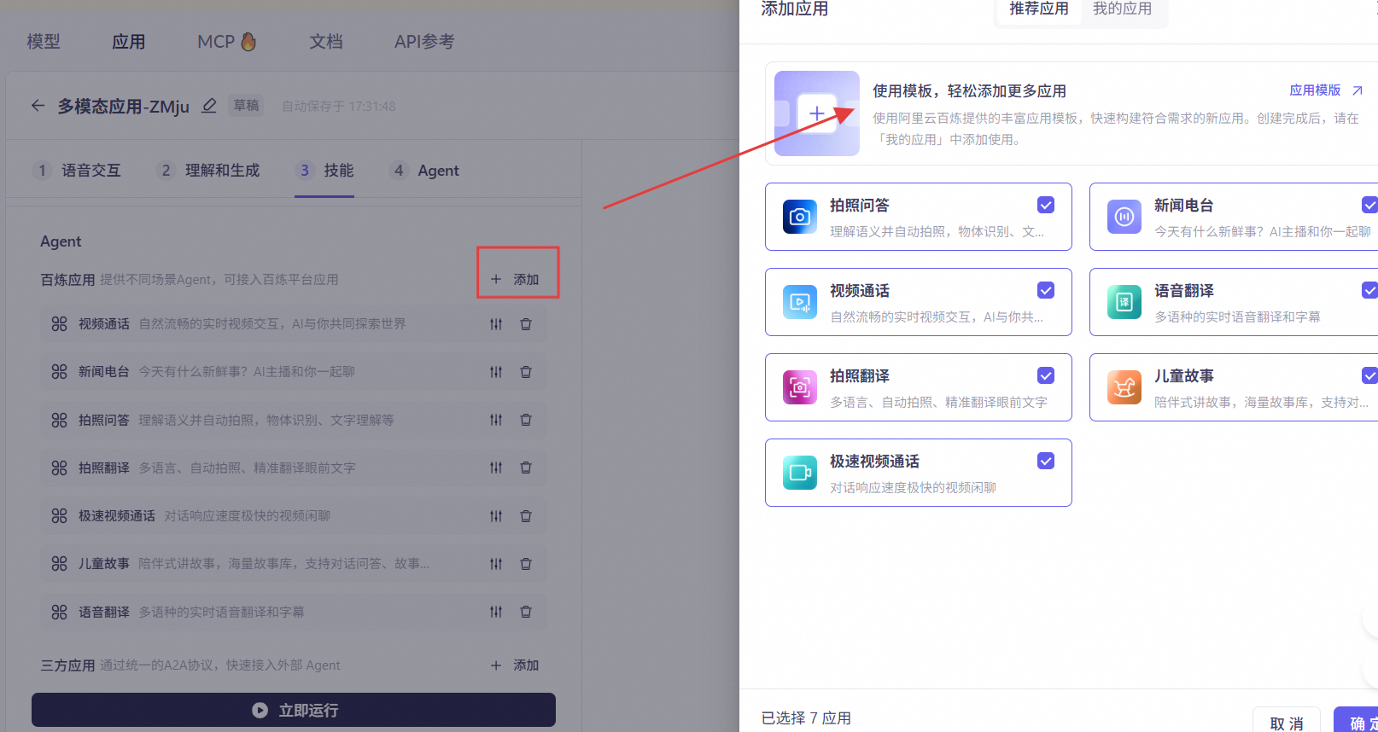Switch to the 我的应用 tab
Screen dimensions: 1378x732
click(x=1122, y=9)
